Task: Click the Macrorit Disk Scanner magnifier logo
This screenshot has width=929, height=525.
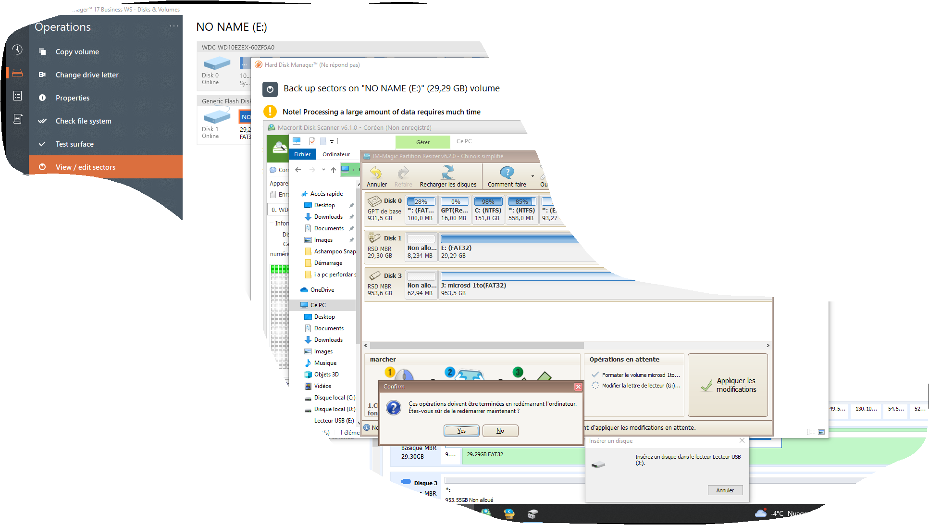Action: click(x=279, y=148)
